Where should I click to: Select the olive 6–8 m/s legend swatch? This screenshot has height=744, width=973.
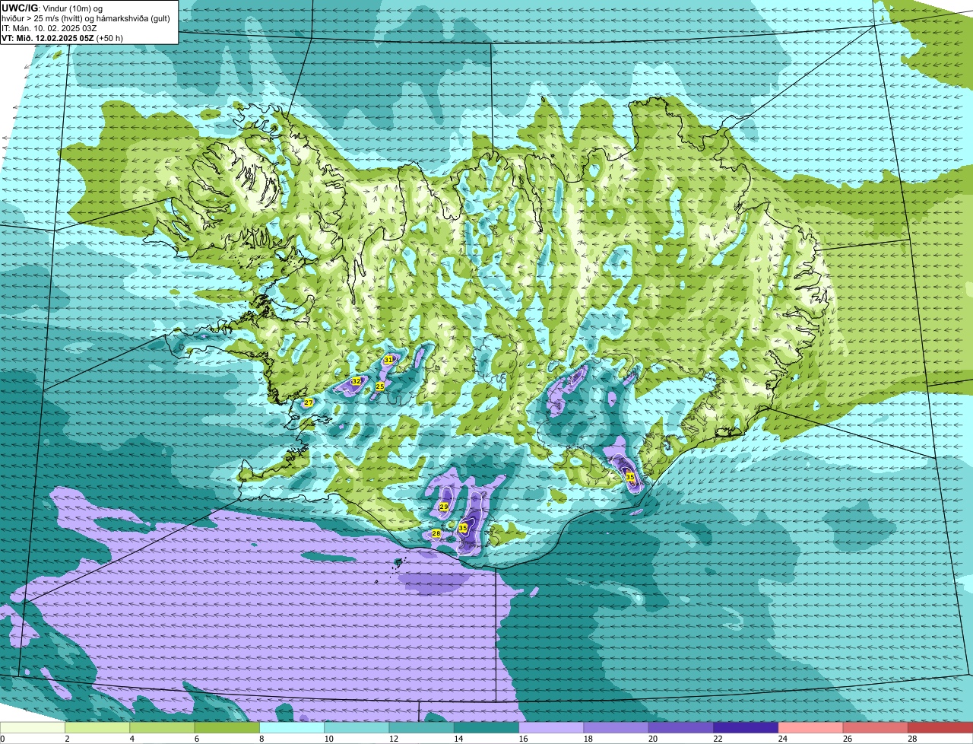pos(227,728)
